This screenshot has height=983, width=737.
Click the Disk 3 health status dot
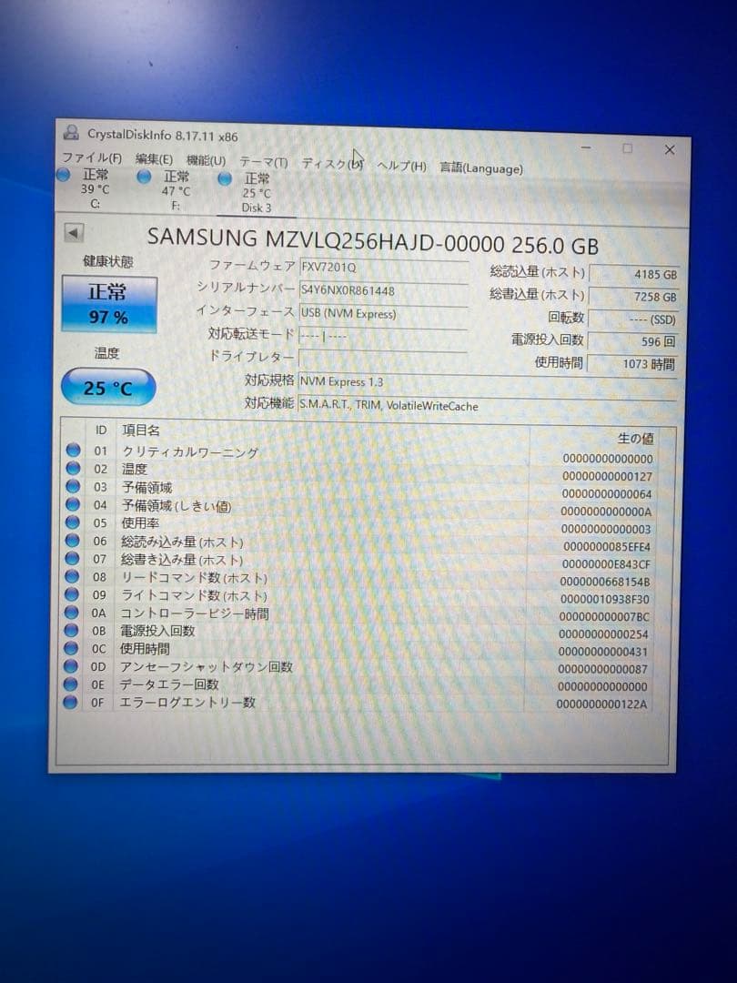tap(225, 179)
